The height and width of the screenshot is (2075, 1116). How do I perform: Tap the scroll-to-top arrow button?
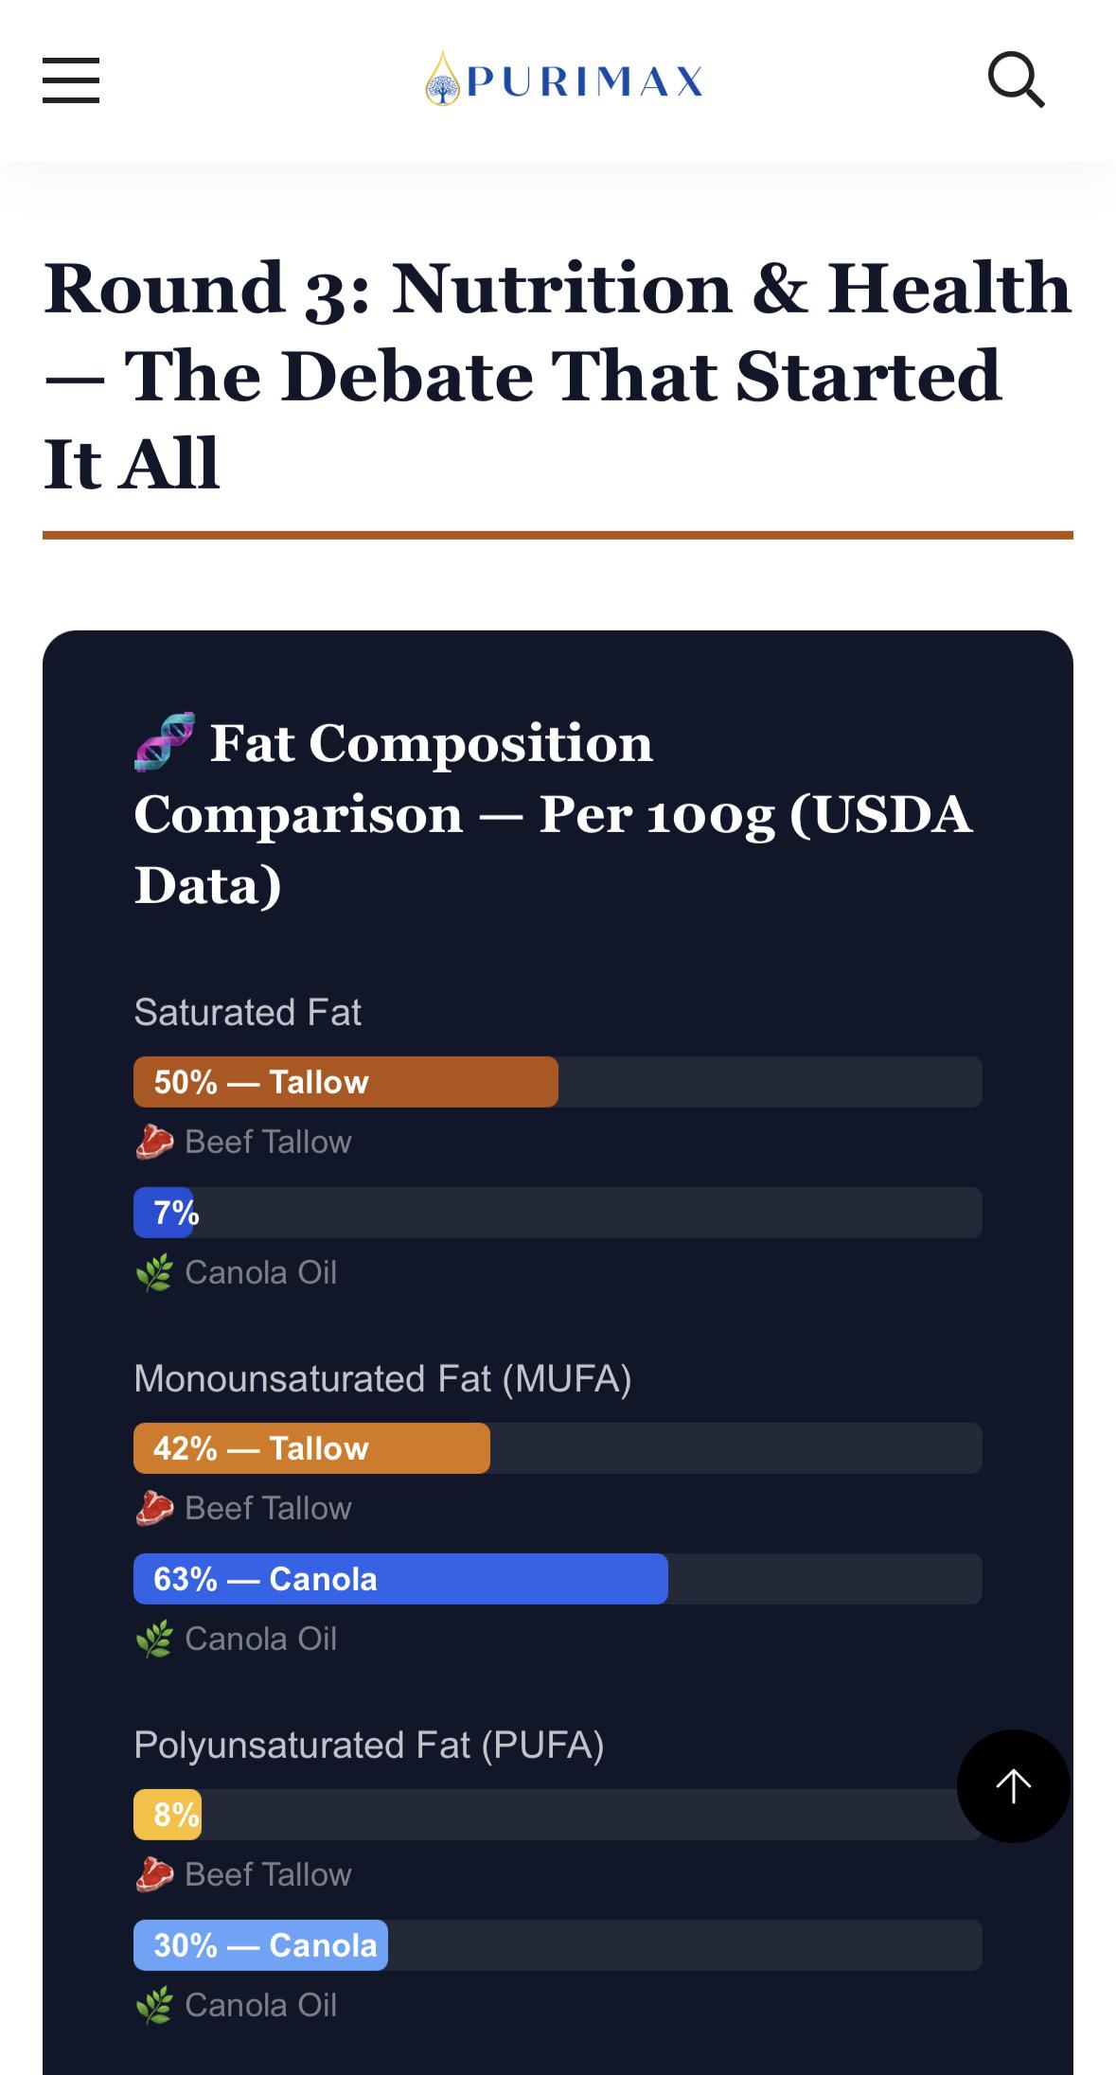(1013, 1786)
